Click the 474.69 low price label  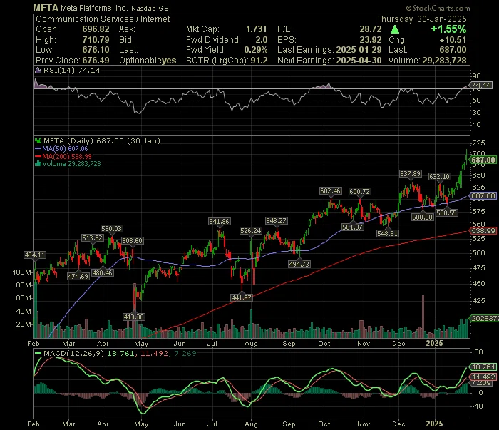click(x=78, y=276)
